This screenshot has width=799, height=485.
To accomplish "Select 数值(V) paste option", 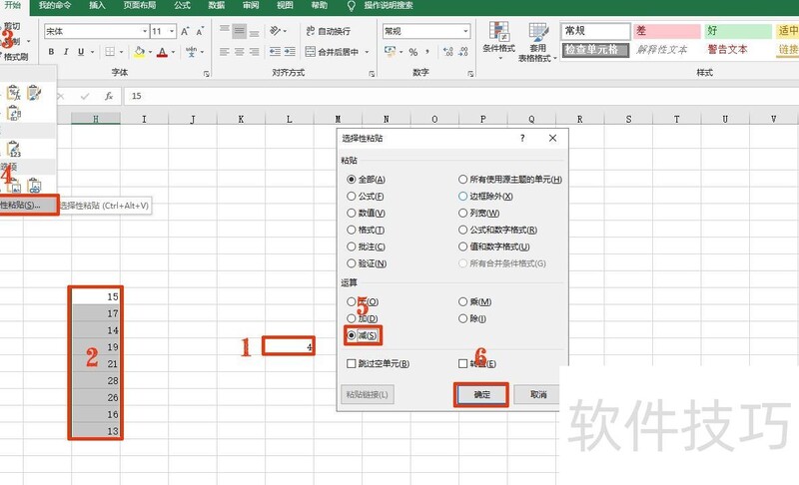I will [366, 213].
